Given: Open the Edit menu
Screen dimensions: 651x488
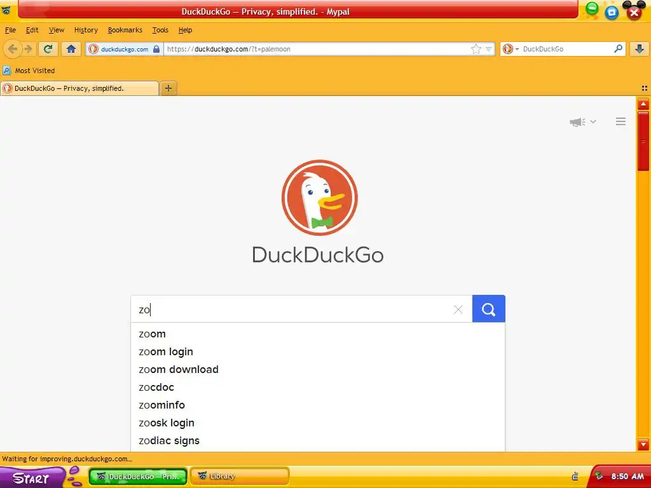Looking at the screenshot, I should [32, 30].
